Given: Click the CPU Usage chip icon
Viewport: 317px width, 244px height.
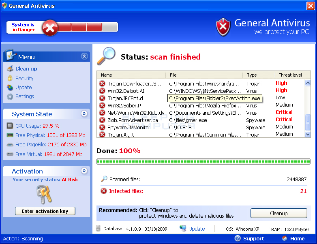Looking at the screenshot, I should click(x=10, y=126).
